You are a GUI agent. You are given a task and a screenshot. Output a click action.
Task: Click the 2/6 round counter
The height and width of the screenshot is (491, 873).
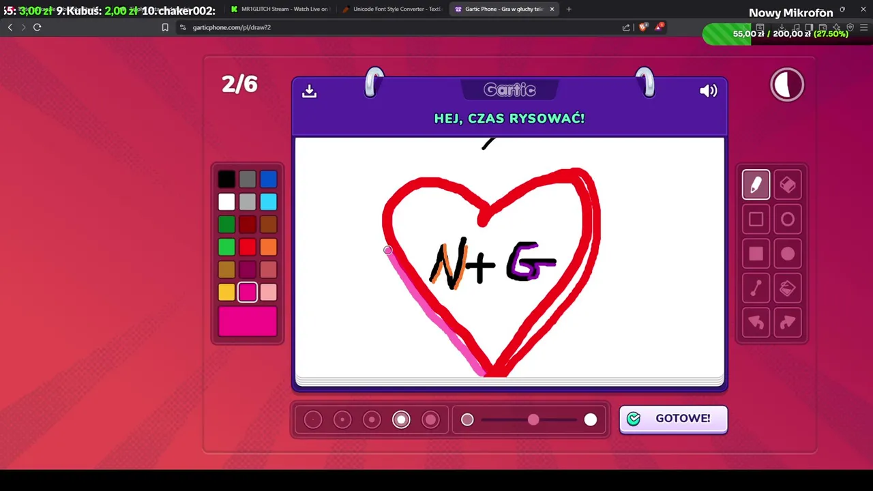[x=239, y=84]
